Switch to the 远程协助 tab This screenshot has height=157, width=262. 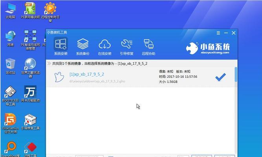click(149, 46)
